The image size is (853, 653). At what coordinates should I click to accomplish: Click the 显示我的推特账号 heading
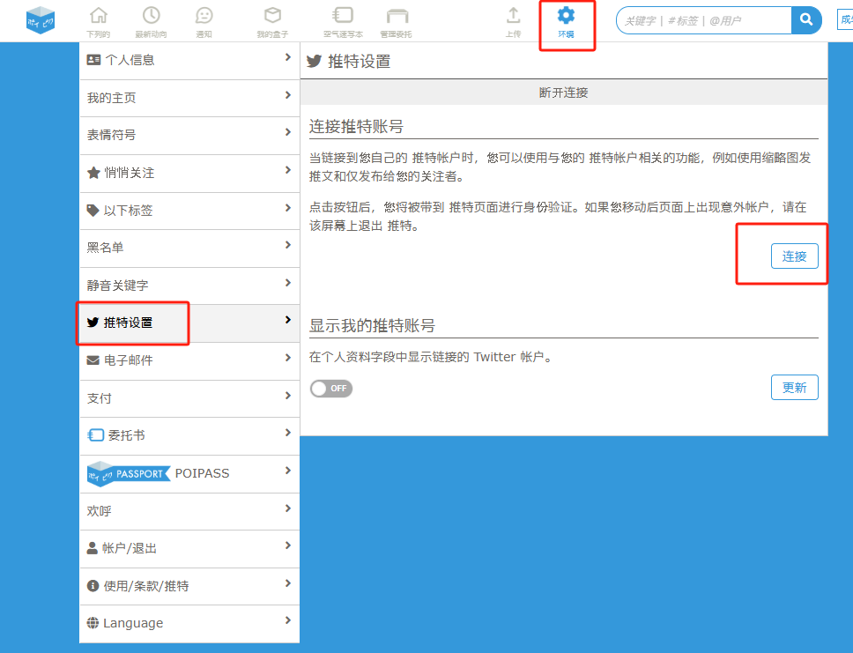tap(372, 326)
